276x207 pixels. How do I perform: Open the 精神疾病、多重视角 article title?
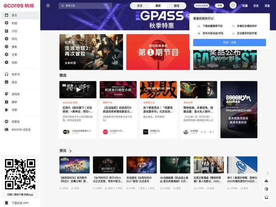[x=198, y=110]
